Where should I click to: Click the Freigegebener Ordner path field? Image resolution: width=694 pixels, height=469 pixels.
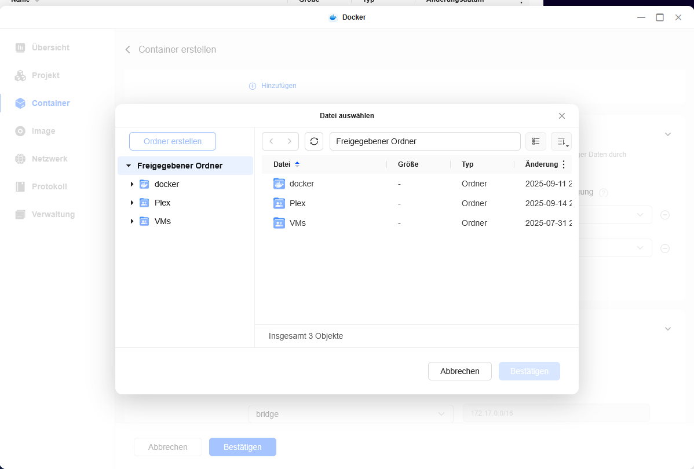pyautogui.click(x=425, y=142)
